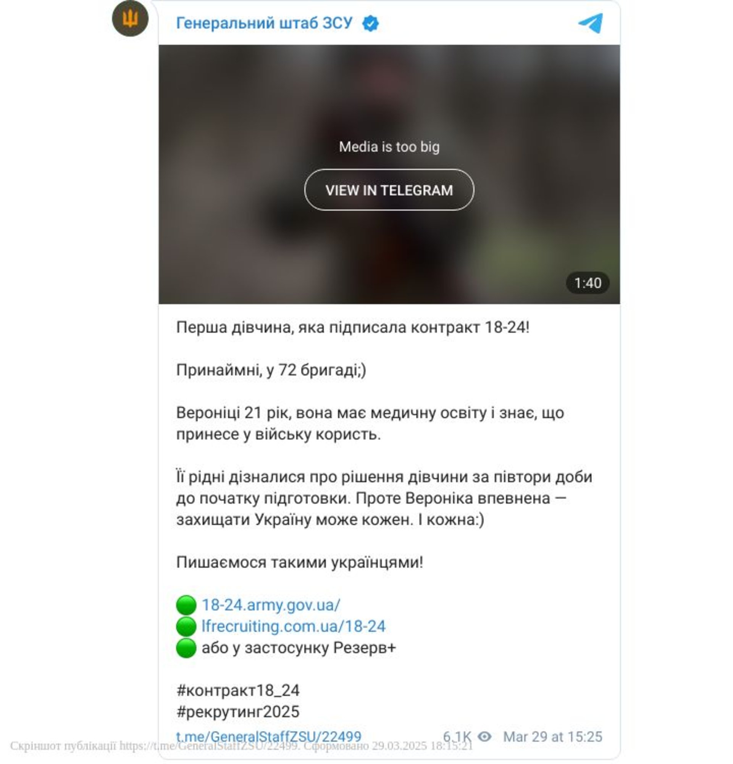Screen dimensions: 733x764
Task: Click the third green circle emoji
Action: click(186, 647)
